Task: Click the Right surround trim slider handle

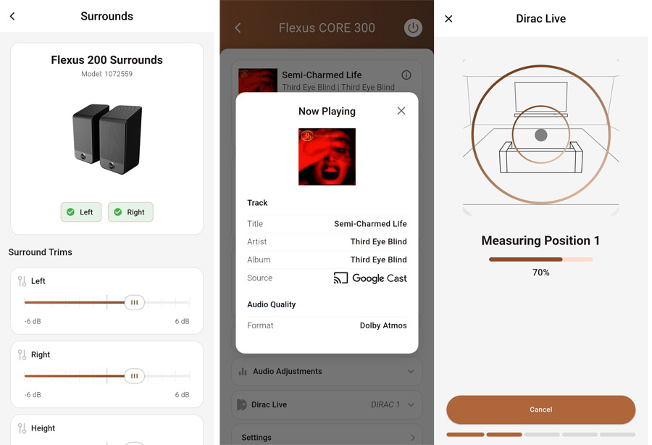Action: pos(134,376)
